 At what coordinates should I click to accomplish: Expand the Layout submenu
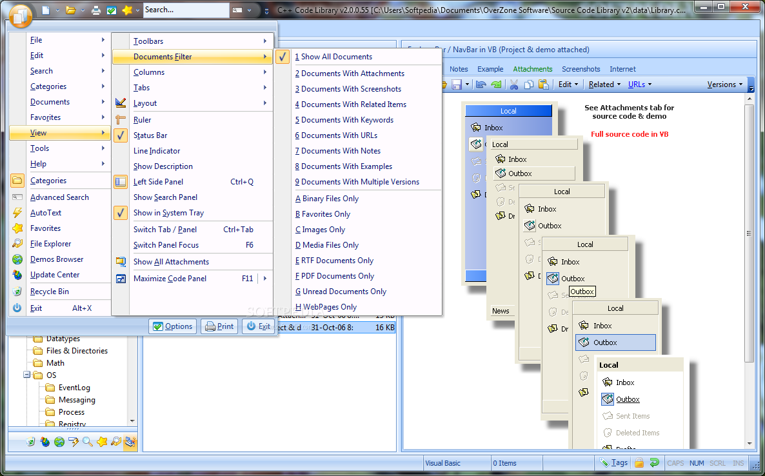pyautogui.click(x=192, y=103)
